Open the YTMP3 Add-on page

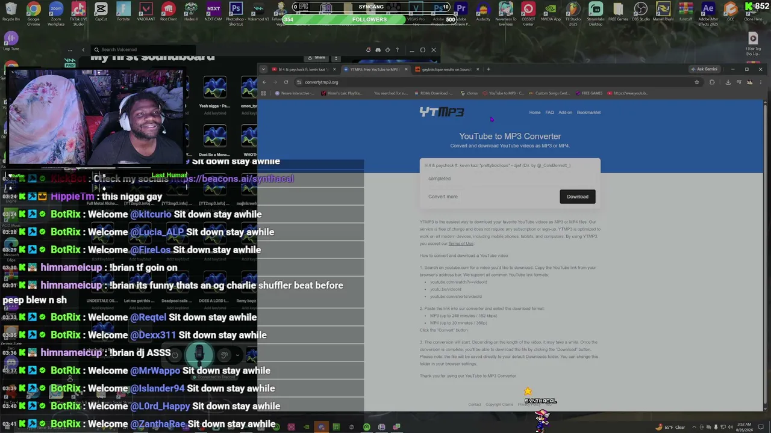[x=565, y=112]
